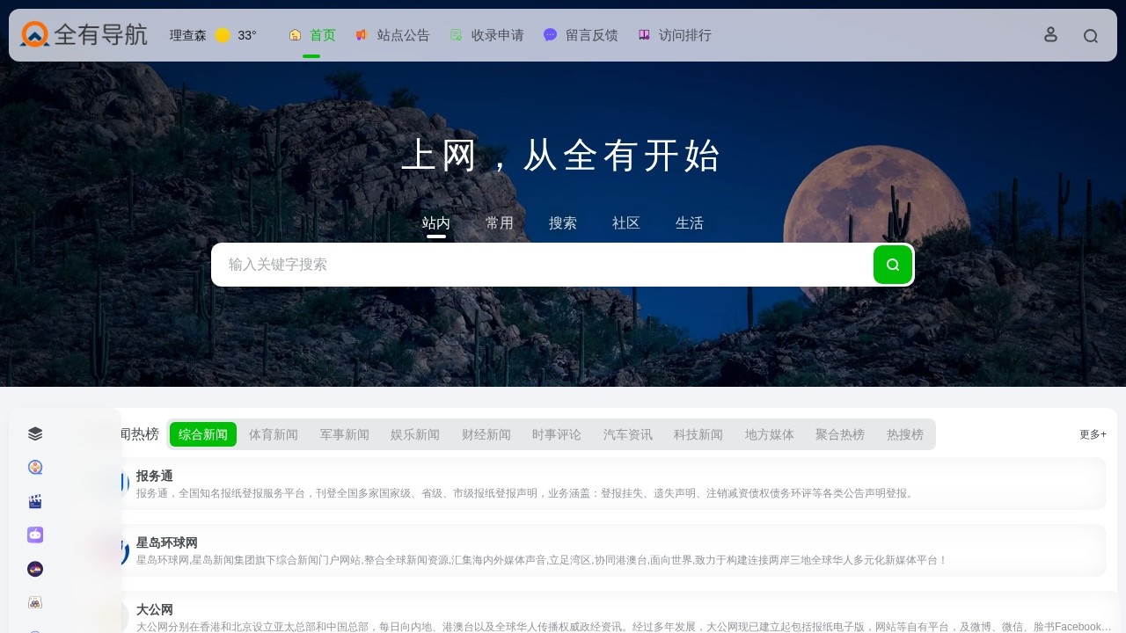Click the 首页 home icon

pos(295,35)
